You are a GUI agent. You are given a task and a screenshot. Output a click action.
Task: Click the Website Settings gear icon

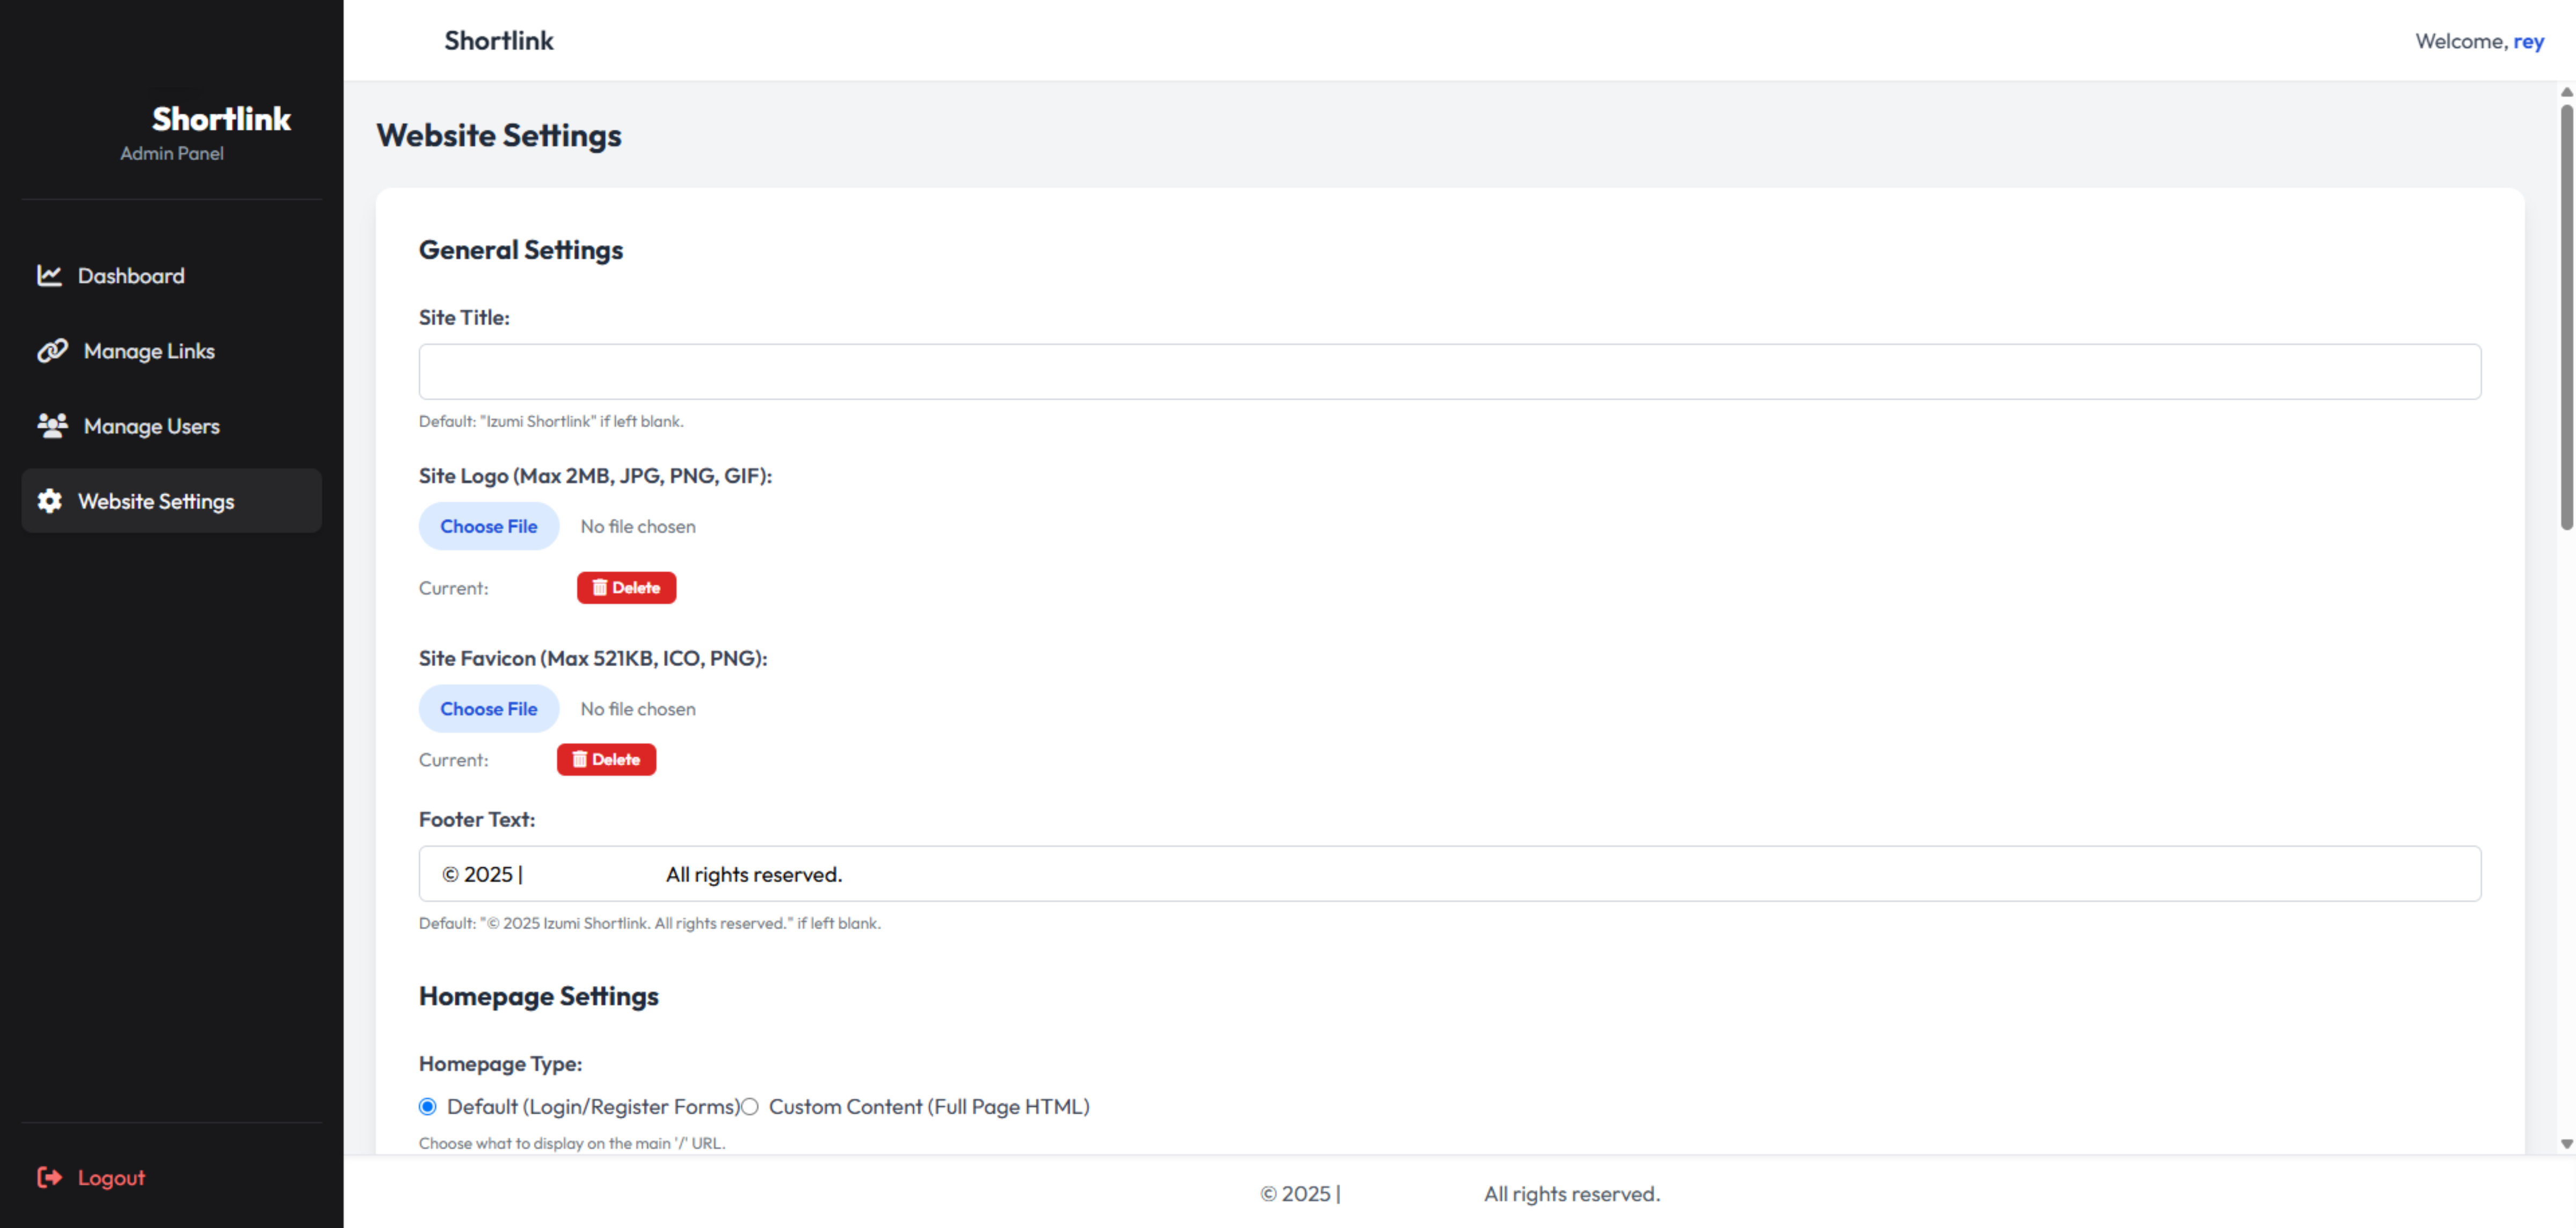pos(49,501)
